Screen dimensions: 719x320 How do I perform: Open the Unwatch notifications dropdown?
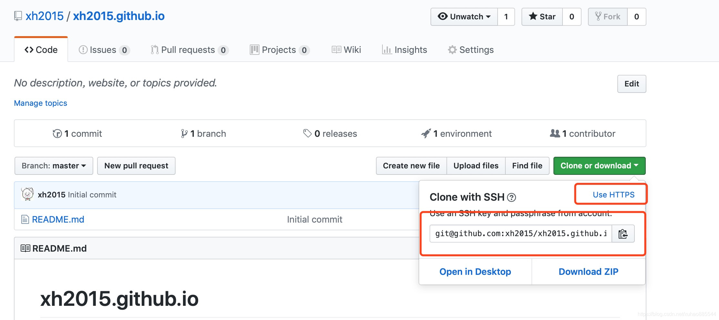[x=464, y=17]
